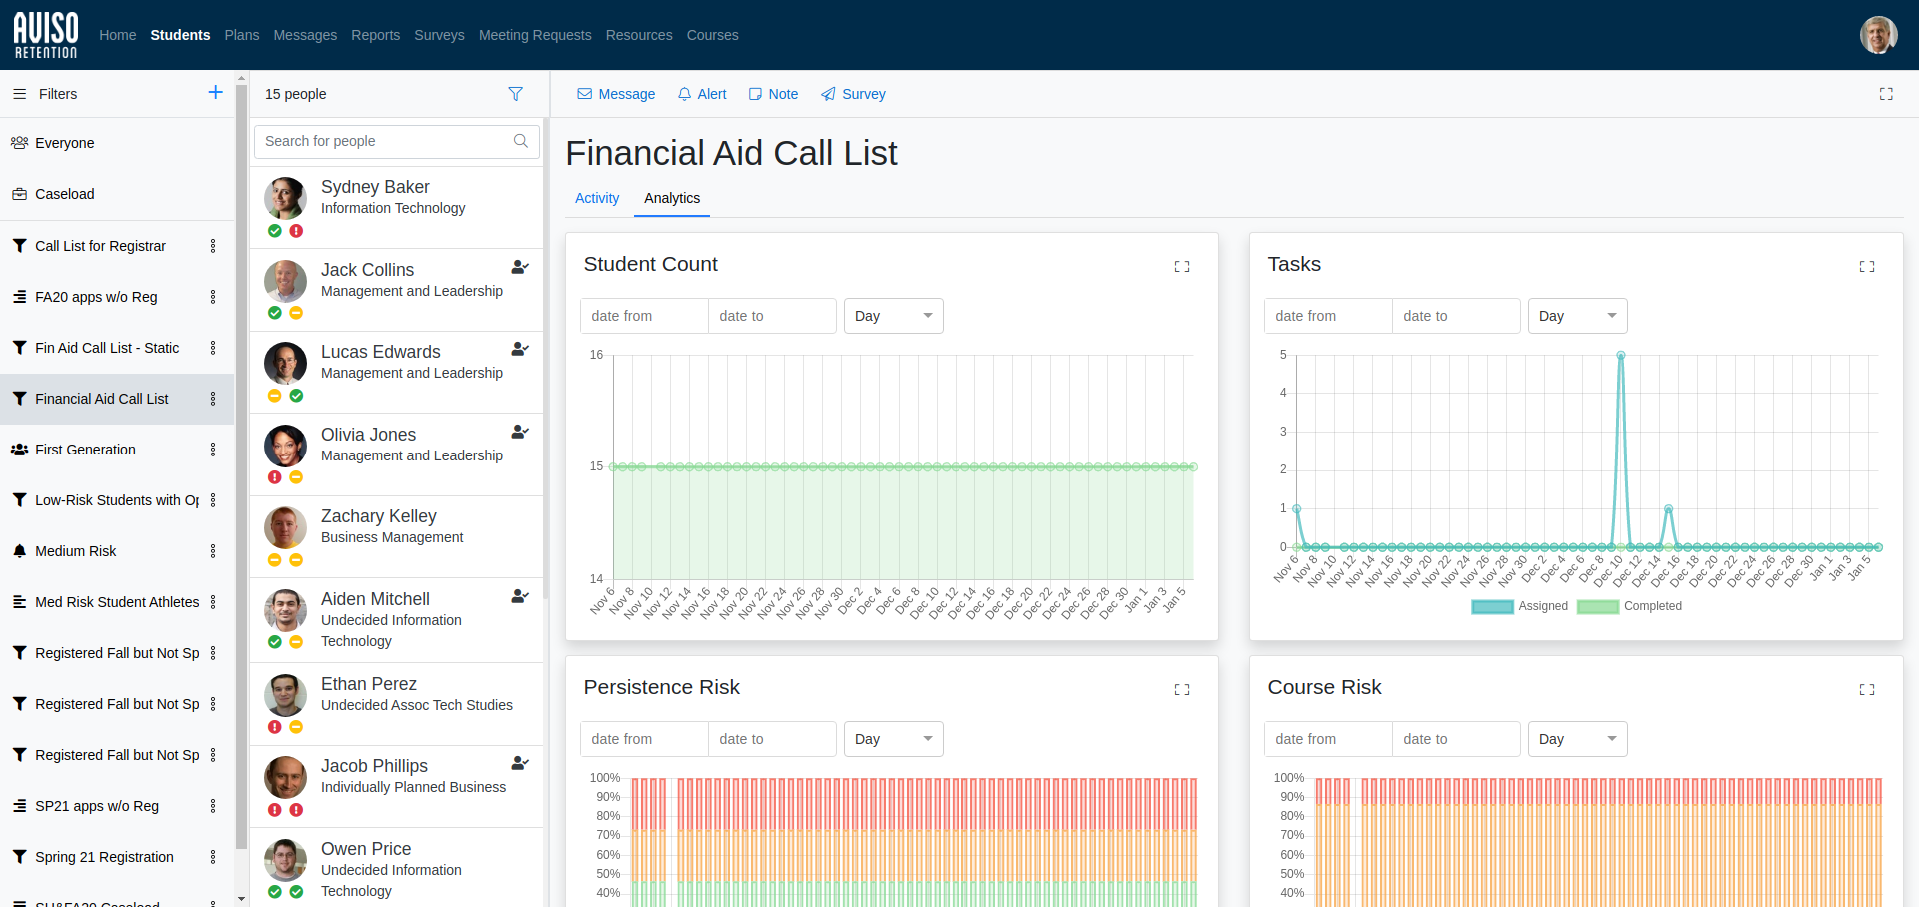1919x907 pixels.
Task: Select the Analytics tab
Action: [x=672, y=198]
